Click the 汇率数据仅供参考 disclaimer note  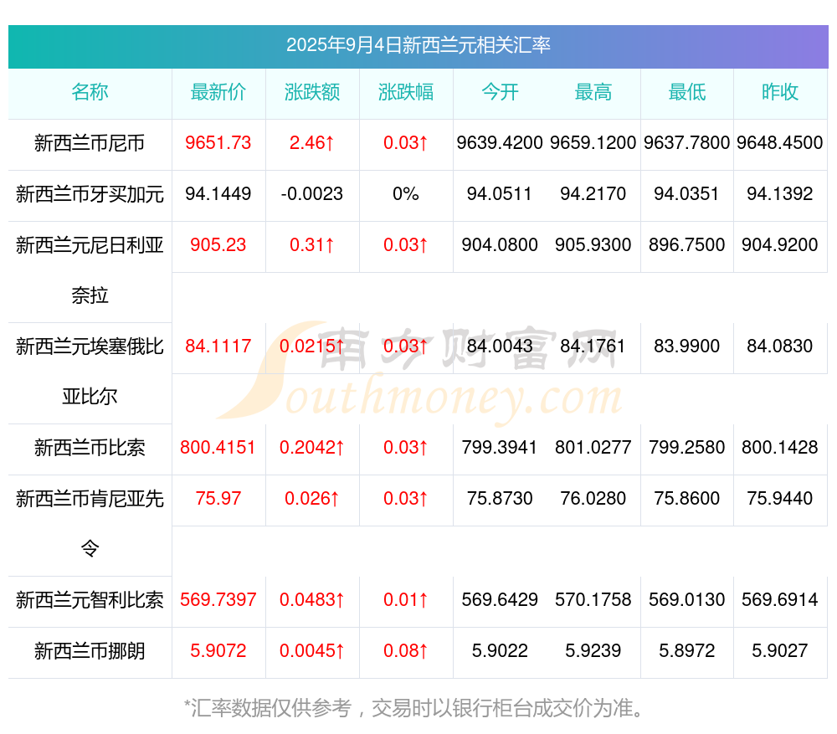[414, 709]
